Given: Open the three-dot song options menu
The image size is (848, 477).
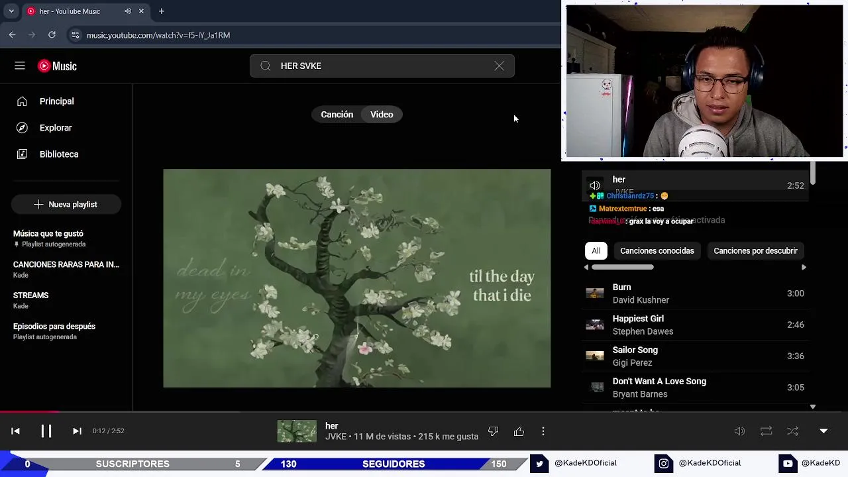Looking at the screenshot, I should (x=543, y=431).
